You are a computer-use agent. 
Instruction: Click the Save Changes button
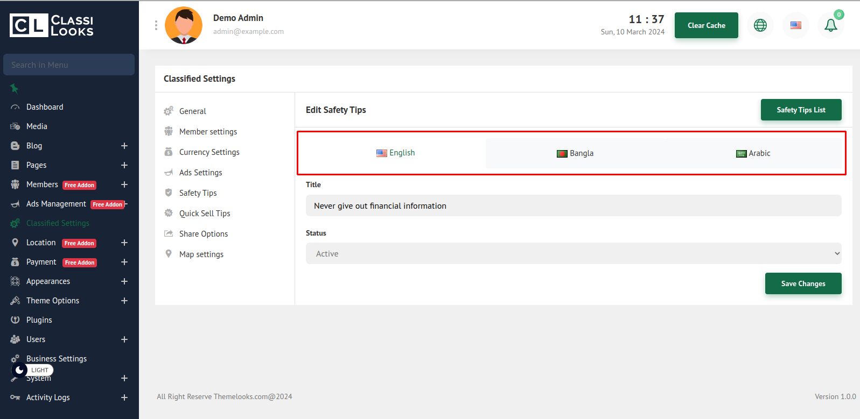802,283
